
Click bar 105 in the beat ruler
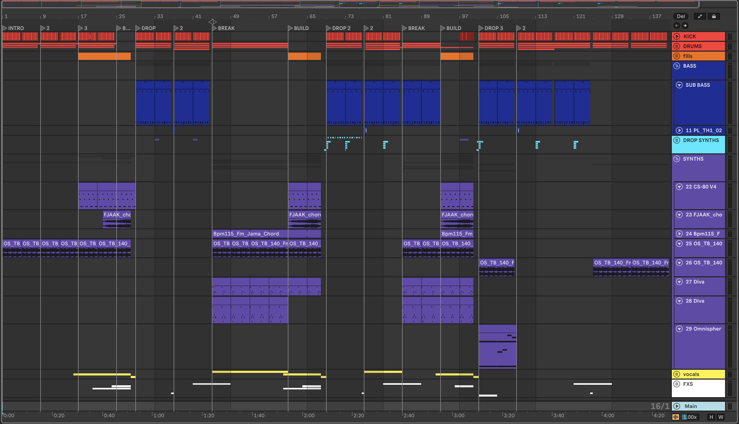coord(504,16)
